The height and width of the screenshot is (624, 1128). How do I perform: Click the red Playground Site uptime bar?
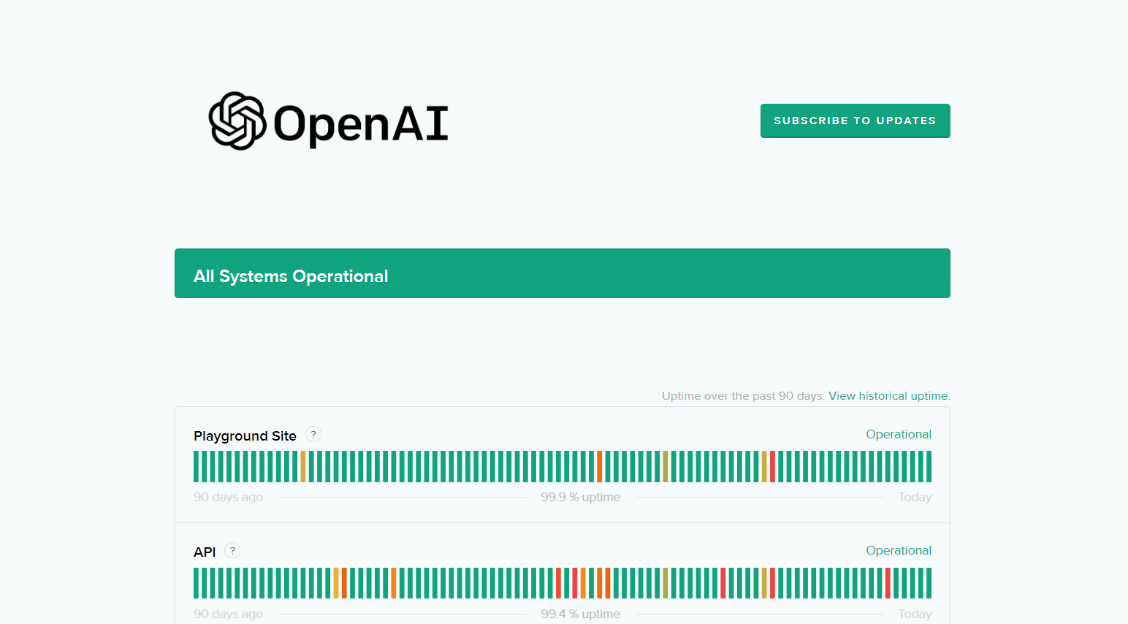tap(772, 466)
